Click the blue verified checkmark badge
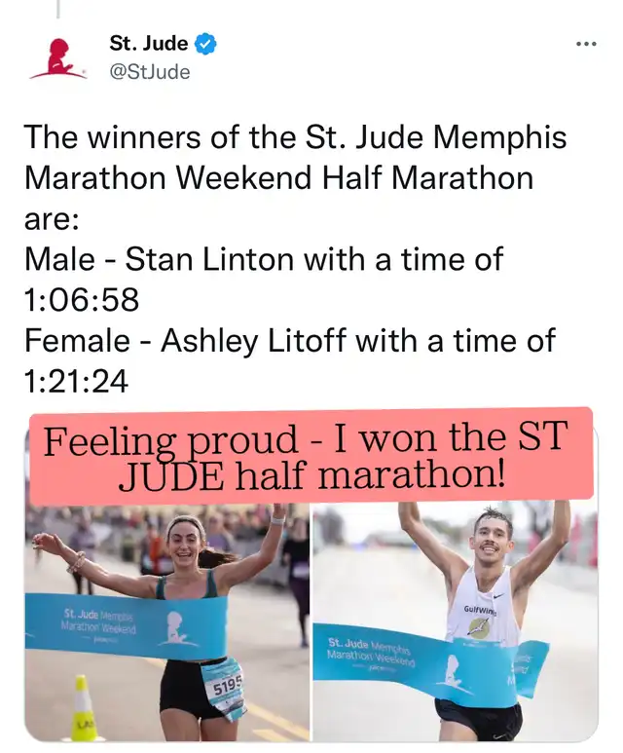Image resolution: width=623 pixels, height=753 pixels. click(206, 45)
